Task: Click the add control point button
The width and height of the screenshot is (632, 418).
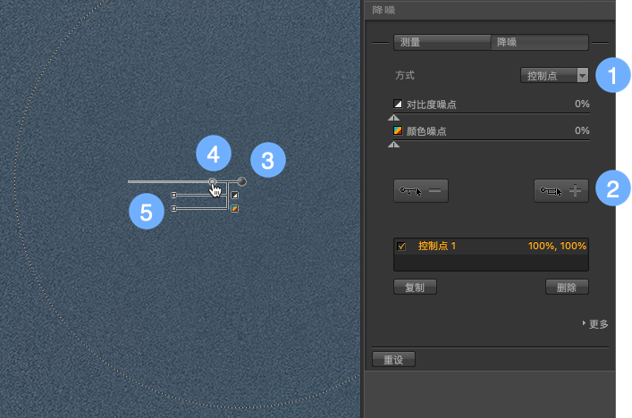Action: point(561,191)
